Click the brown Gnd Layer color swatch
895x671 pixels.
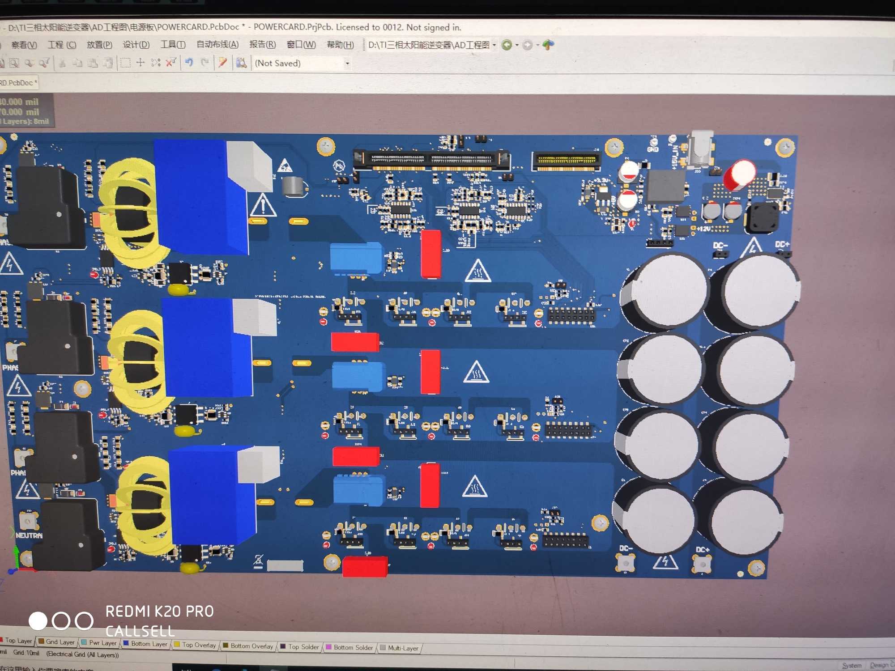41,641
